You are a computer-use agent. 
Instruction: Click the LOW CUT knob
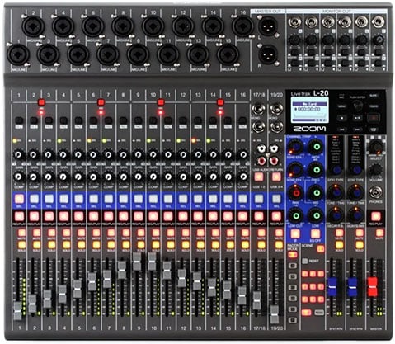pyautogui.click(x=296, y=215)
